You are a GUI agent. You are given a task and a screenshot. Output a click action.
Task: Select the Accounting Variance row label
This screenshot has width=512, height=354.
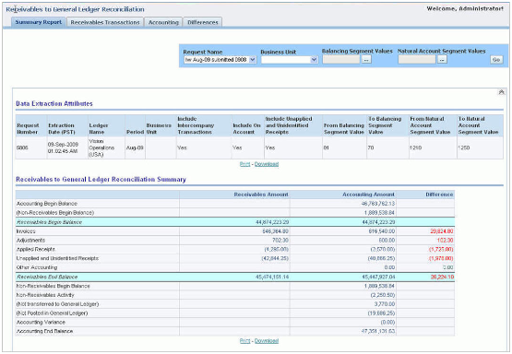41,323
